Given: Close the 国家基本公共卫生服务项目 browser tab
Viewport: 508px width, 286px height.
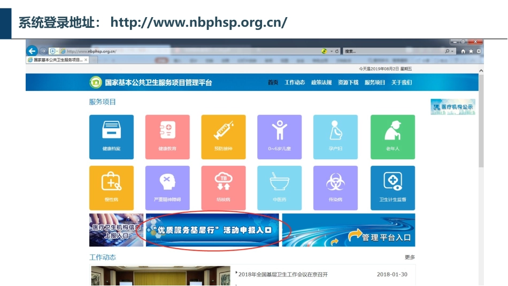Looking at the screenshot, I should pos(86,60).
